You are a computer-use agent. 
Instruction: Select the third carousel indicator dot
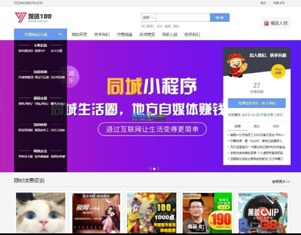pyautogui.click(x=158, y=169)
